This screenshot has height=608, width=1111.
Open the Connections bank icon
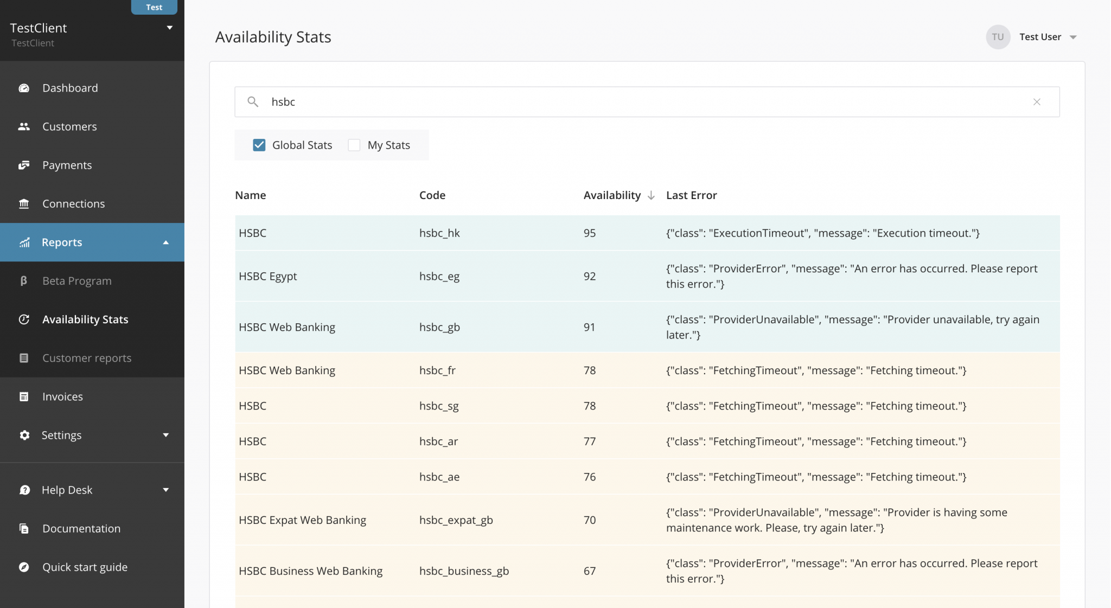tap(24, 203)
